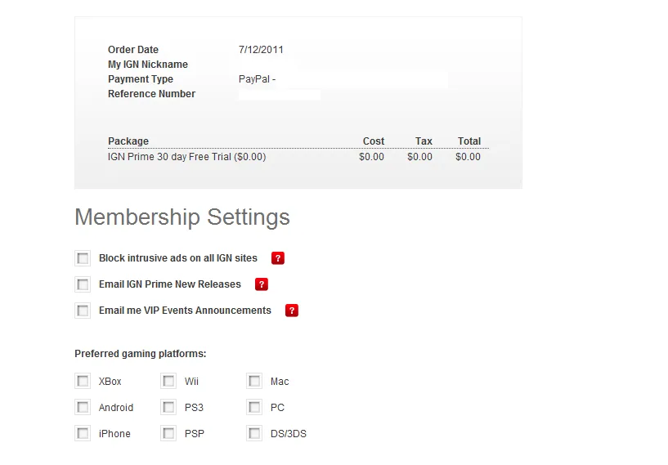
Task: Enable PS3 as preferred platform
Action: pyautogui.click(x=168, y=407)
